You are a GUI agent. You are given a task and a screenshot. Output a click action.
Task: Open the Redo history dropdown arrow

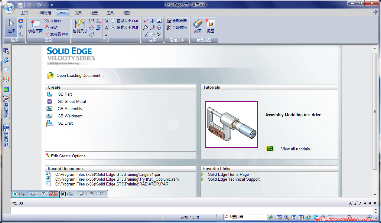(44, 5)
